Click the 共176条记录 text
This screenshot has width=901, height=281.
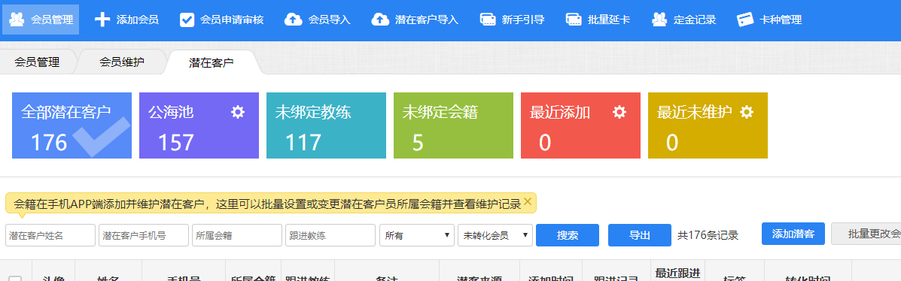pyautogui.click(x=708, y=235)
